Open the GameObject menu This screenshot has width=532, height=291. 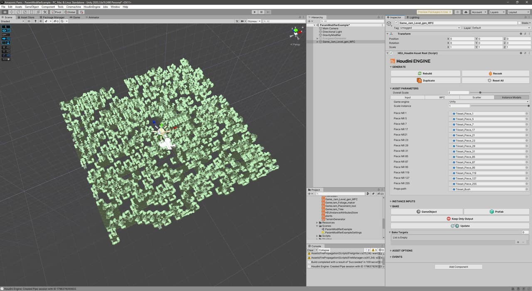[32, 7]
